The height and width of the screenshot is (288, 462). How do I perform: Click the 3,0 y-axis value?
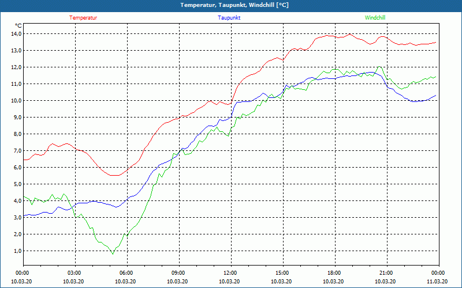pyautogui.click(x=18, y=218)
